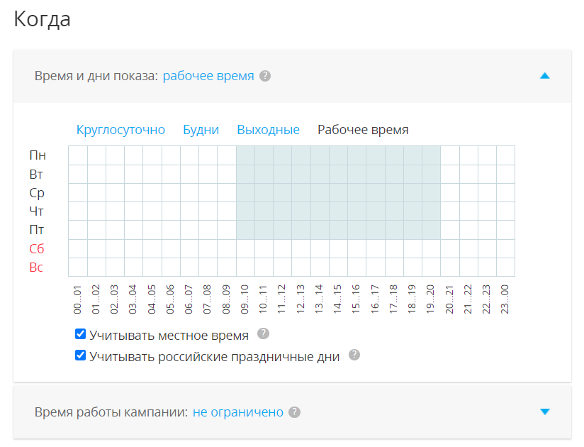Screen dimensions: 584x447
Task: Select the Будни preset
Action: click(201, 130)
